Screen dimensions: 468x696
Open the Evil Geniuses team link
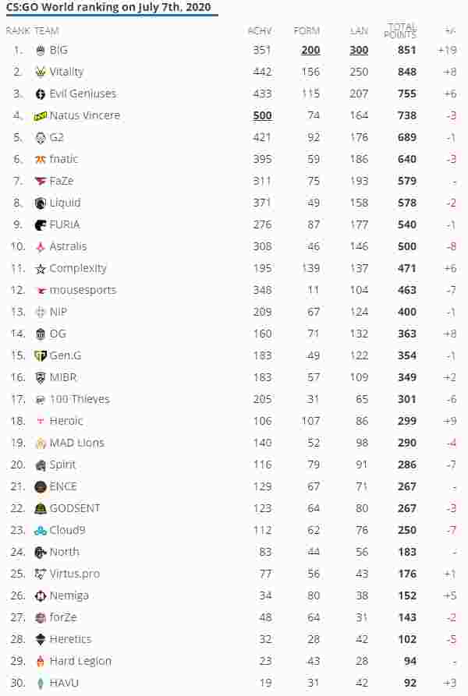tap(83, 94)
